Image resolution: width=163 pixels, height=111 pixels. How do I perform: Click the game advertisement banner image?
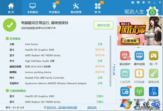(x=139, y=31)
